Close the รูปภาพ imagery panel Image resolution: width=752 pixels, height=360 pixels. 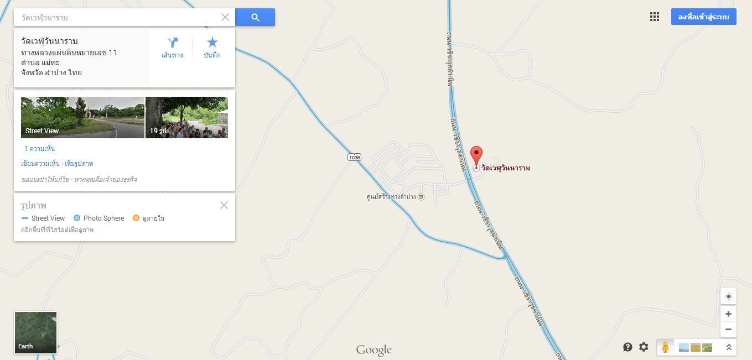pyautogui.click(x=224, y=205)
